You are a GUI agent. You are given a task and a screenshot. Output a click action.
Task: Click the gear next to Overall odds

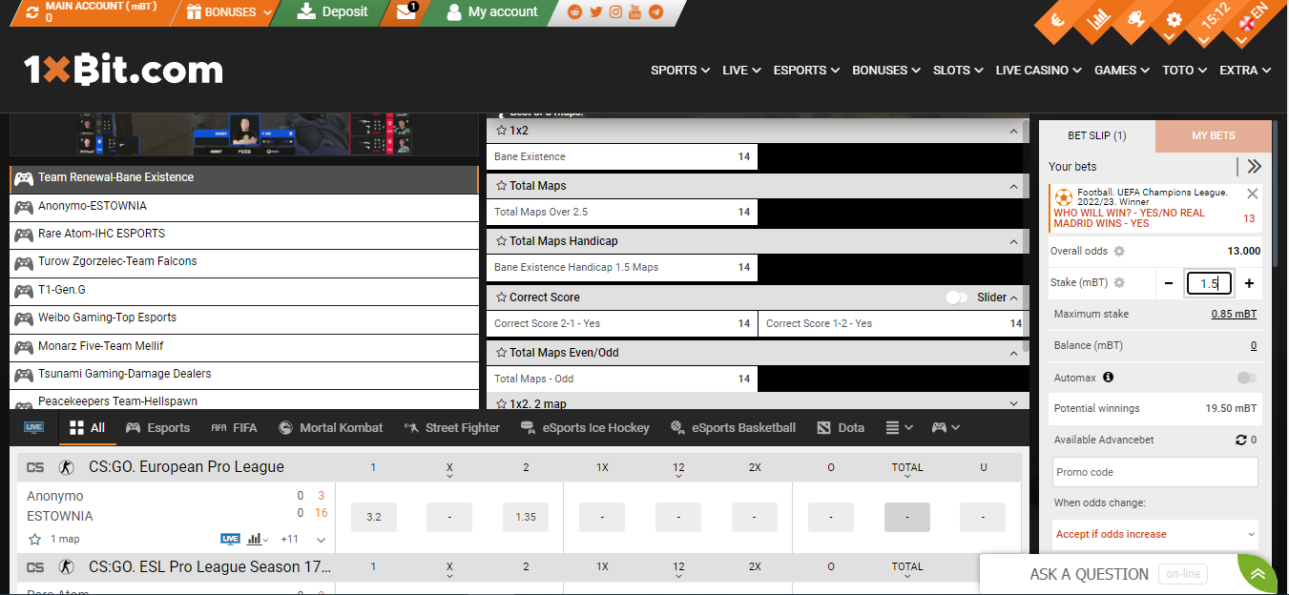pyautogui.click(x=1119, y=252)
